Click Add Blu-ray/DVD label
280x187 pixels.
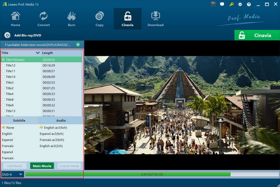pos(28,35)
